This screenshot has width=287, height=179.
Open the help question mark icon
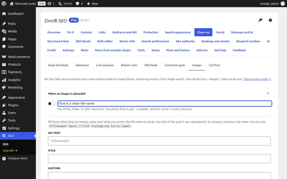pyautogui.click(x=270, y=20)
